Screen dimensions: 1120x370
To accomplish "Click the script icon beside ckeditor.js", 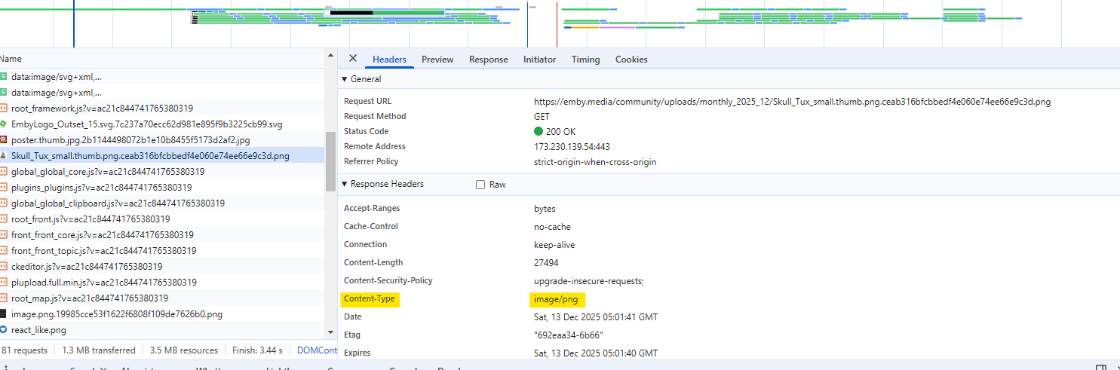I will [x=4, y=267].
